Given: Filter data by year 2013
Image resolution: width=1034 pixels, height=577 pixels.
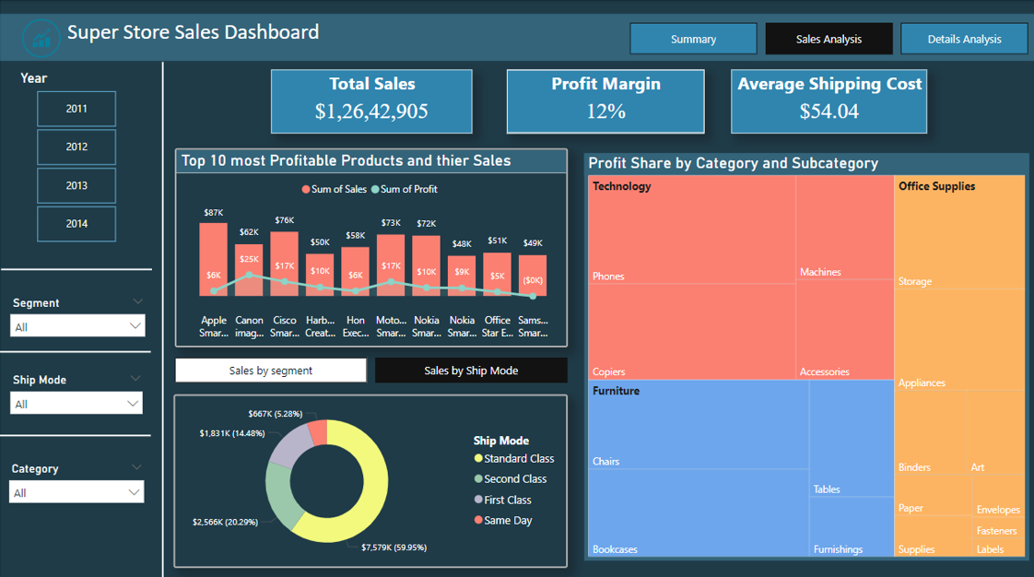Looking at the screenshot, I should pyautogui.click(x=76, y=185).
